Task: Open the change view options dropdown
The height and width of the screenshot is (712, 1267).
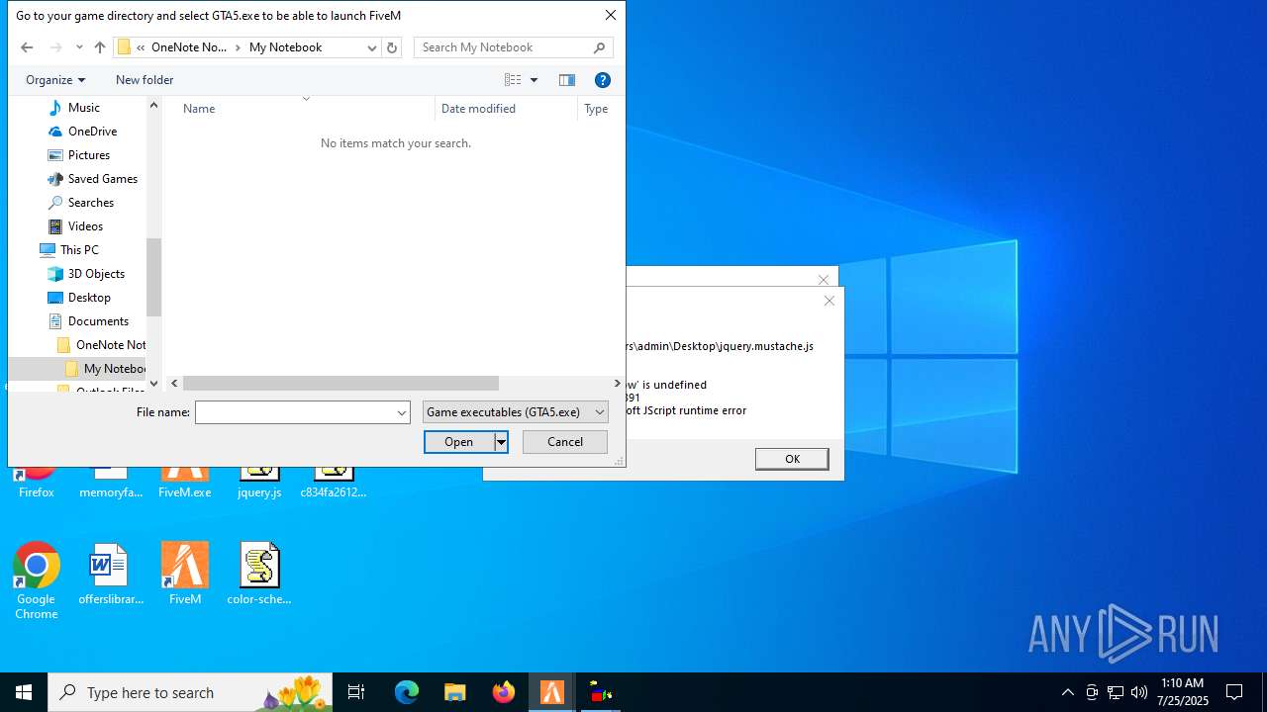Action: coord(534,80)
